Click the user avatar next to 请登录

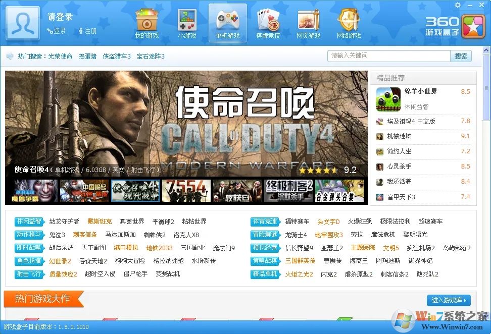tap(22, 23)
